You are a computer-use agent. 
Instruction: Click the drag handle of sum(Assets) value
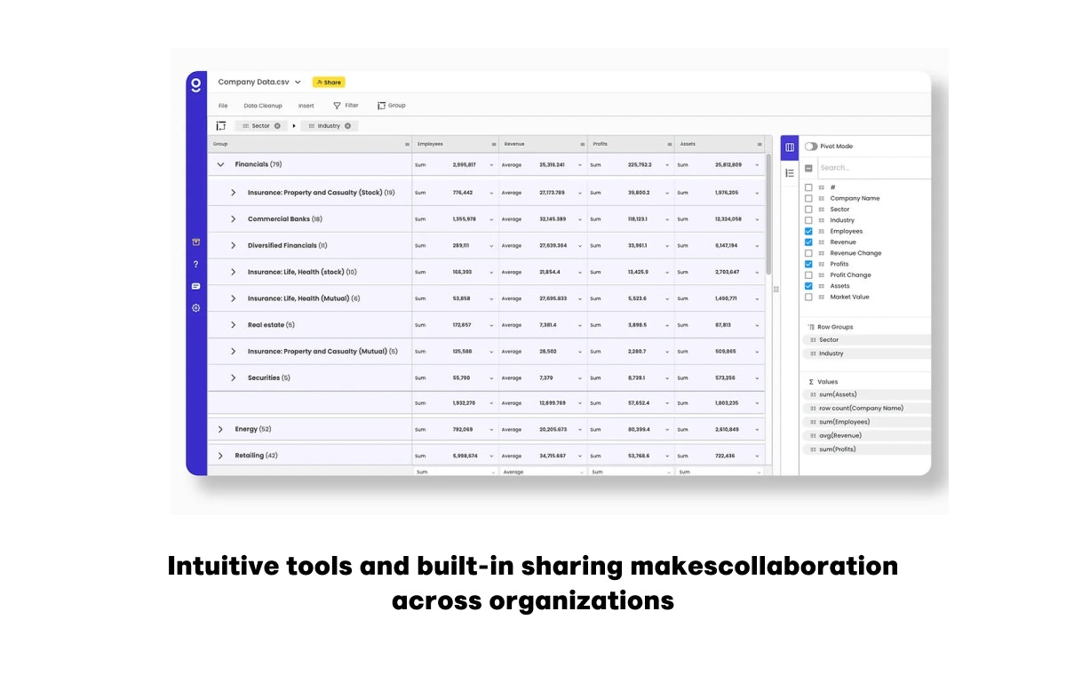click(812, 394)
